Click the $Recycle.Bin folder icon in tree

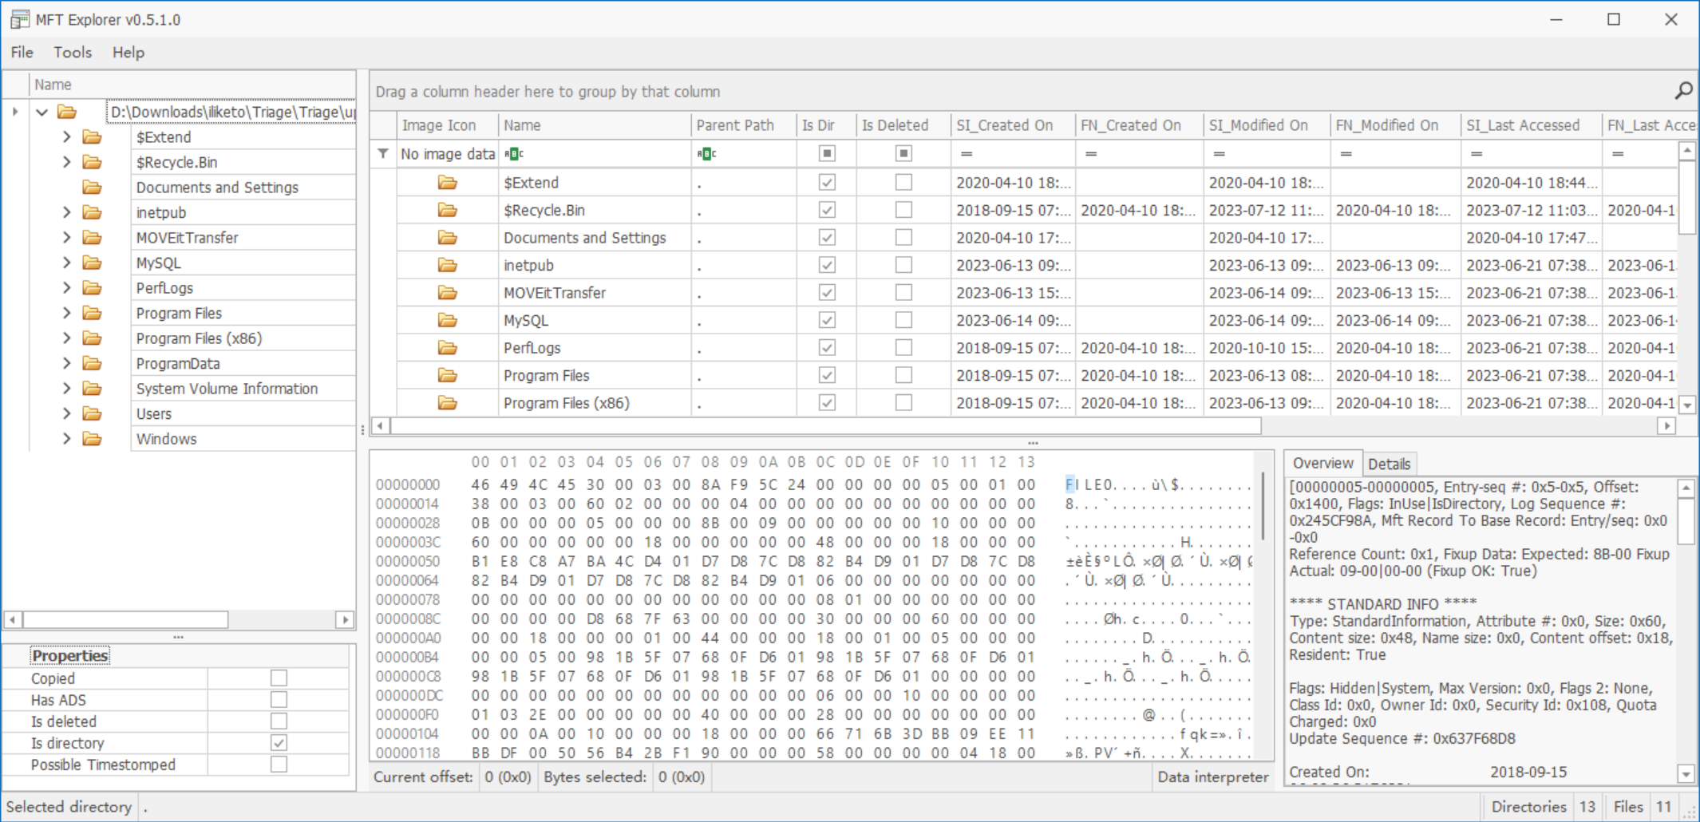[x=93, y=162]
